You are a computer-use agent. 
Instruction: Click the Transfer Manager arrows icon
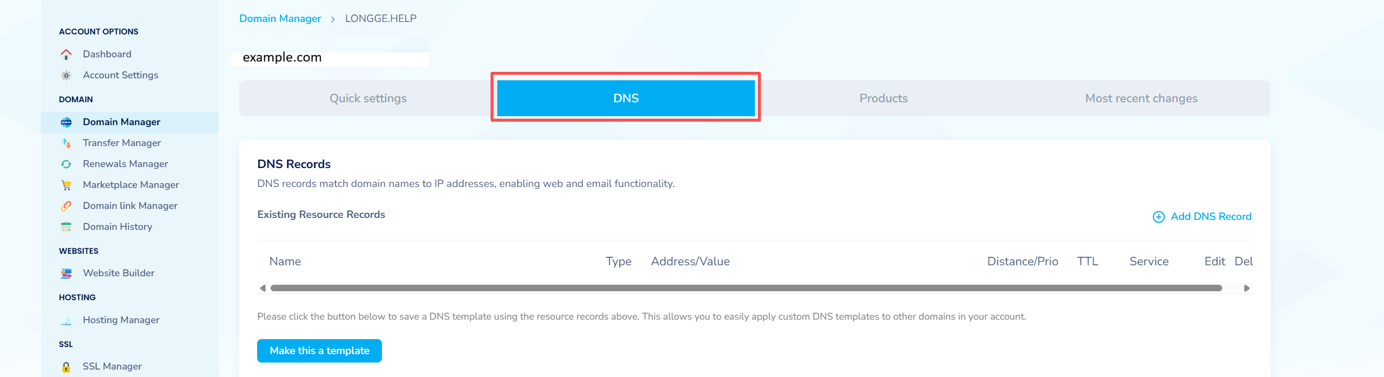[x=66, y=143]
